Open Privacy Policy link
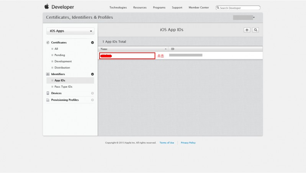The height and width of the screenshot is (173, 306). (x=188, y=143)
